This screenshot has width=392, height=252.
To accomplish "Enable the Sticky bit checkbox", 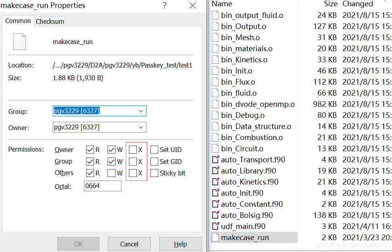I will [x=154, y=173].
